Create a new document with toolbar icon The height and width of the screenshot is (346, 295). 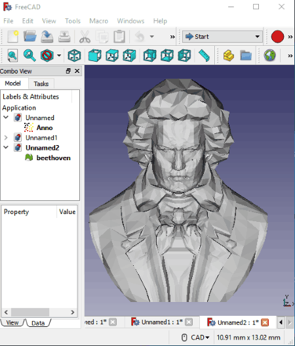pyautogui.click(x=12, y=36)
